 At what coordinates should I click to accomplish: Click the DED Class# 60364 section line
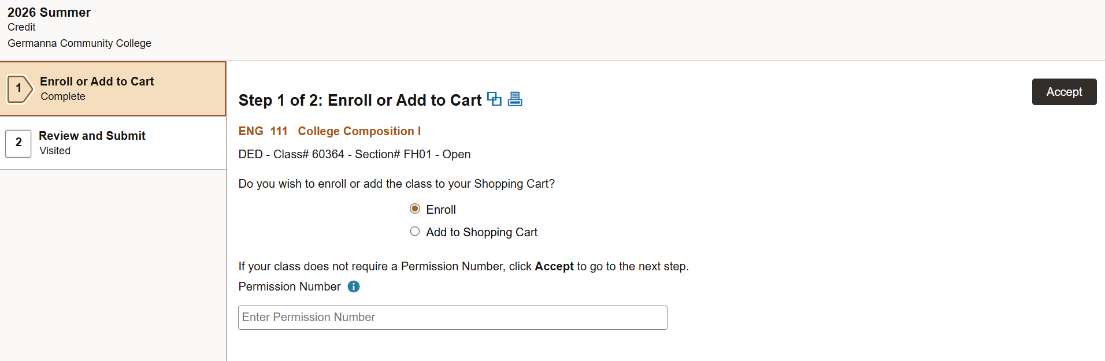click(354, 154)
